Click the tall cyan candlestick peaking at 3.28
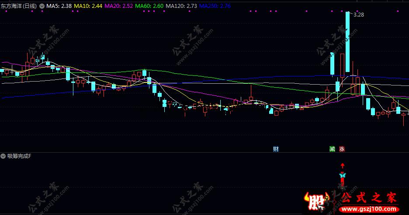Screen dimensions: 409x215 coord(348,41)
